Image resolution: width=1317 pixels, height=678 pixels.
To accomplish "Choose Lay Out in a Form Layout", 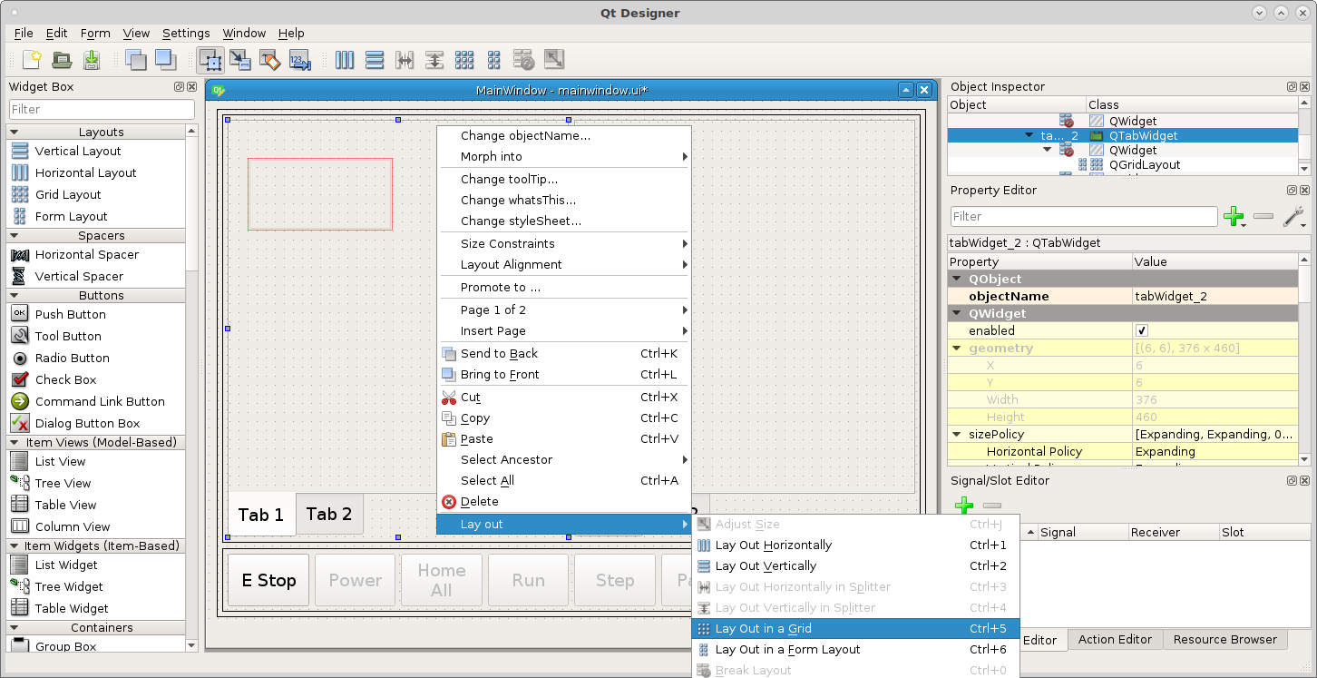I will click(x=855, y=649).
